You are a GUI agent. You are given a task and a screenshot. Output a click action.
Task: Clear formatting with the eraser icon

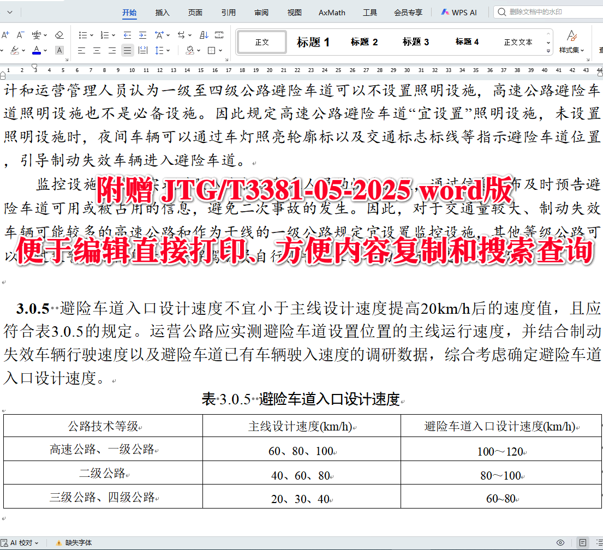[x=59, y=35]
